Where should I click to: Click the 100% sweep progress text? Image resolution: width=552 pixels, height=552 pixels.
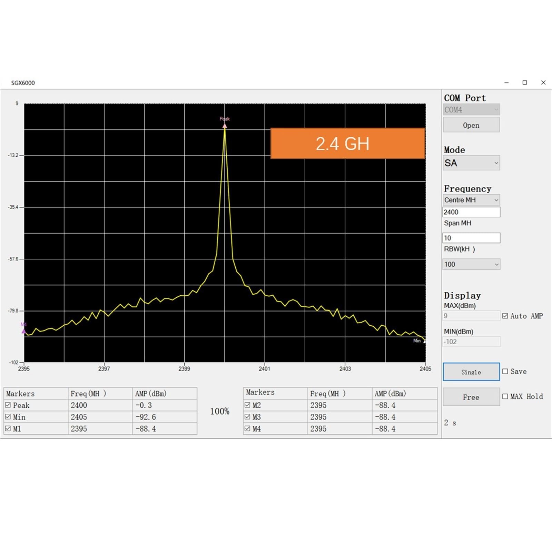click(220, 411)
